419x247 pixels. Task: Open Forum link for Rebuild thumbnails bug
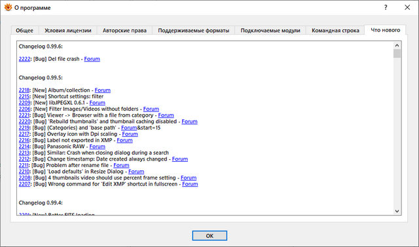pyautogui.click(x=189, y=121)
